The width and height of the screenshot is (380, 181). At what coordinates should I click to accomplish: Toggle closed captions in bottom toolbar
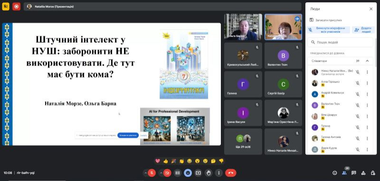(x=178, y=173)
